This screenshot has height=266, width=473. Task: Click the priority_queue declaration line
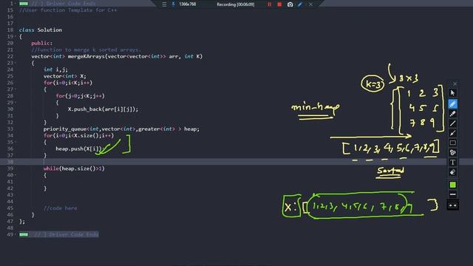point(121,129)
